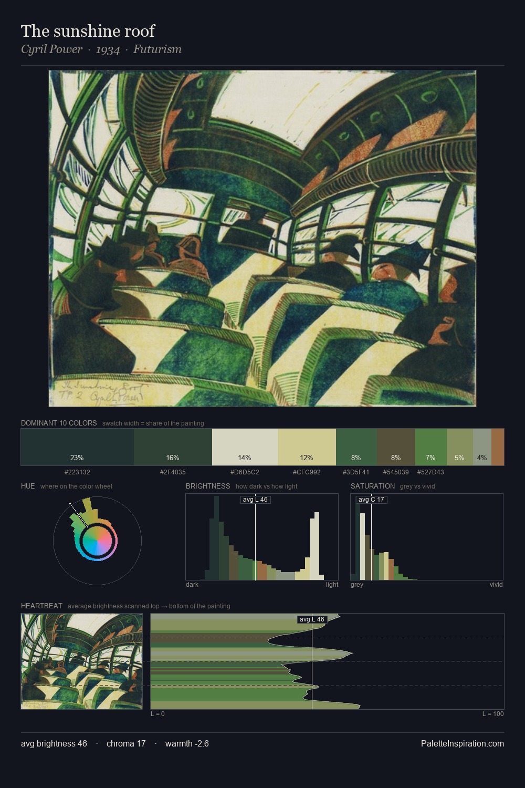Open the PaletteInspiration.com link

tap(463, 744)
